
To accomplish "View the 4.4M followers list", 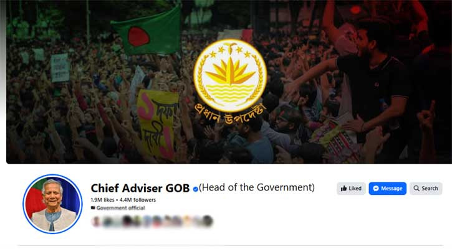I will point(138,200).
